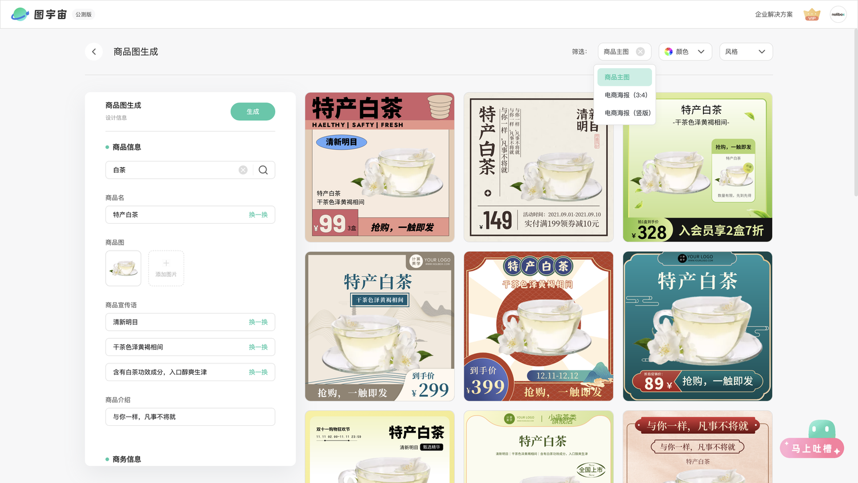Open the 风格 dropdown
858x483 pixels.
tap(746, 52)
